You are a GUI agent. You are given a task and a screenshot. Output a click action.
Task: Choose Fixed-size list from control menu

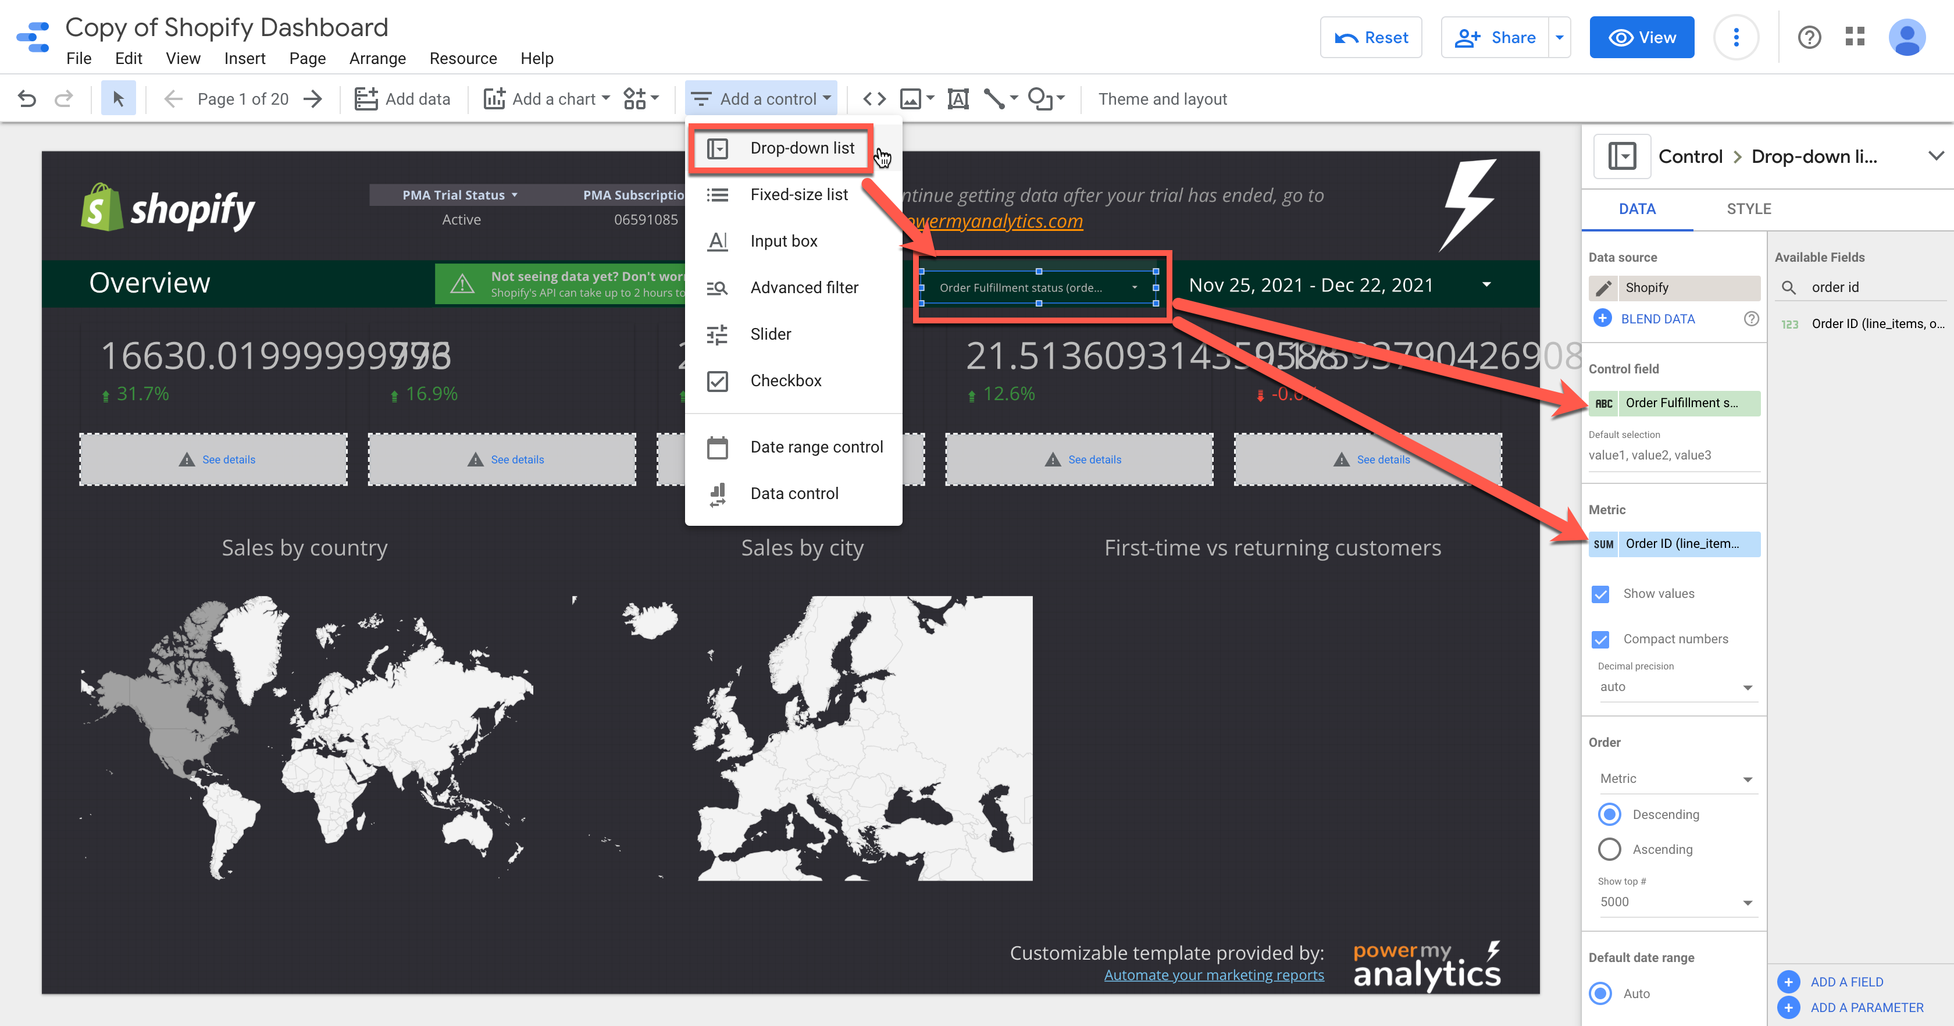798,195
